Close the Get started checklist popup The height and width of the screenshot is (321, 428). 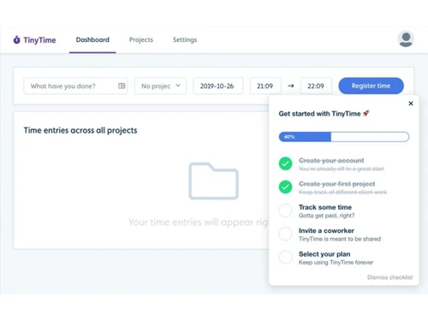411,104
